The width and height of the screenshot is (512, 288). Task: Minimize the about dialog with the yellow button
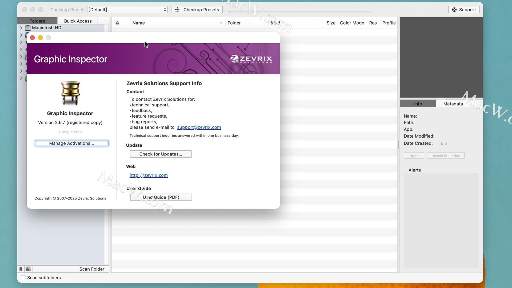(x=41, y=38)
